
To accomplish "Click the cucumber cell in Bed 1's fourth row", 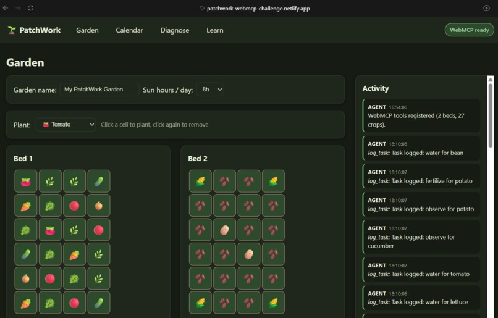I will pyautogui.click(x=26, y=254).
